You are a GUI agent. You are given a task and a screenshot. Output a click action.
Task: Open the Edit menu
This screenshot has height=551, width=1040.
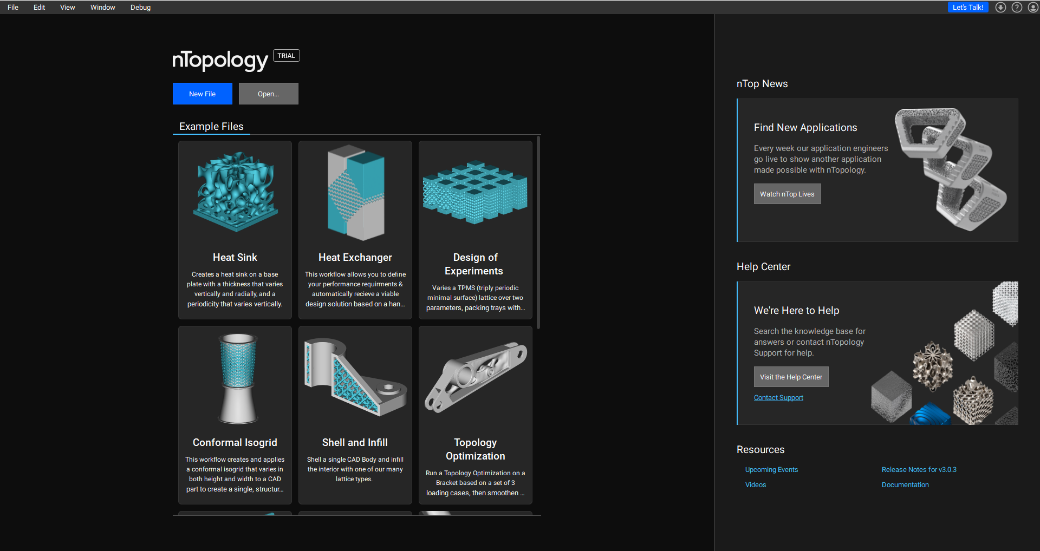pyautogui.click(x=39, y=7)
